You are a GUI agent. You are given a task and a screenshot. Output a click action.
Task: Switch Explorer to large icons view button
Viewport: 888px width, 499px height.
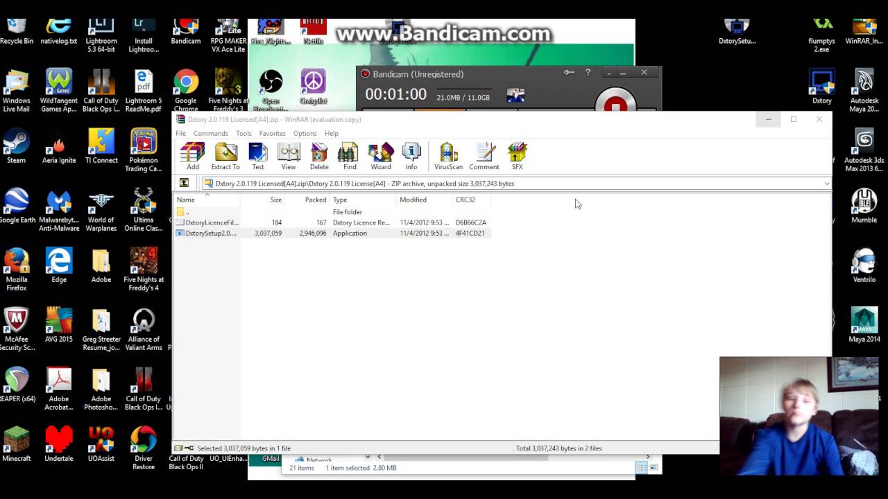pyautogui.click(x=654, y=468)
